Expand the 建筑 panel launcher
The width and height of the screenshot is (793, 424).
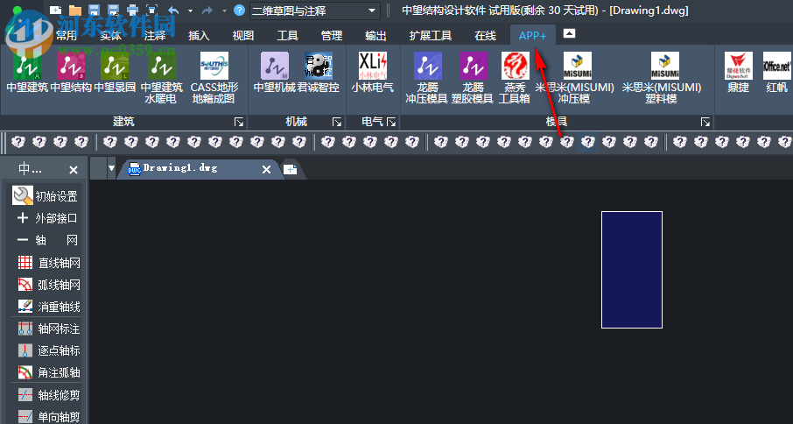click(239, 122)
